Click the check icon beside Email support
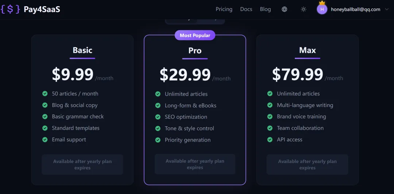This screenshot has height=194, width=394. point(45,139)
